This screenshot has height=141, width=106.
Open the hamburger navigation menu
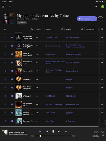[3, 6]
